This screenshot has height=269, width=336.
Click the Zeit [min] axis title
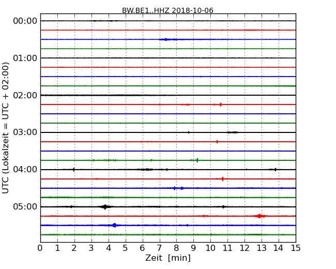(168, 258)
